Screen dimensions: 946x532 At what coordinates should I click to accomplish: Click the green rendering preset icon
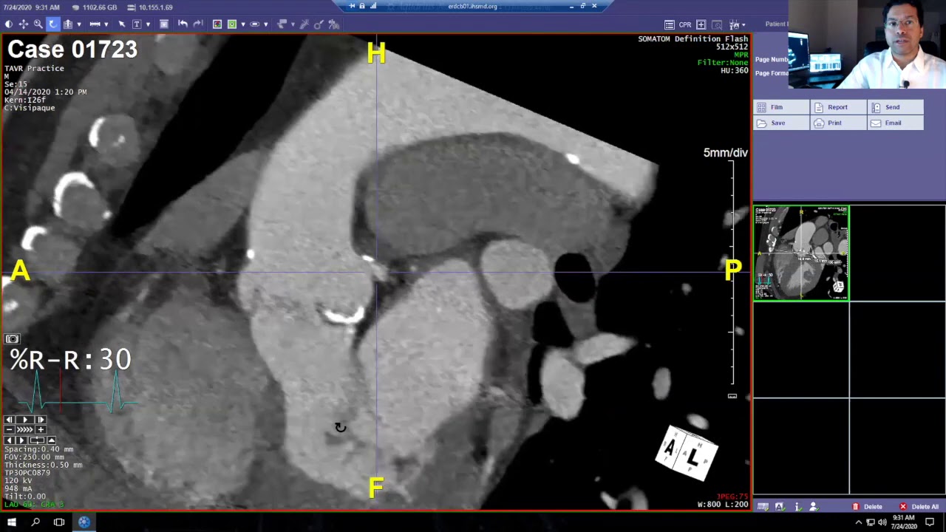232,24
